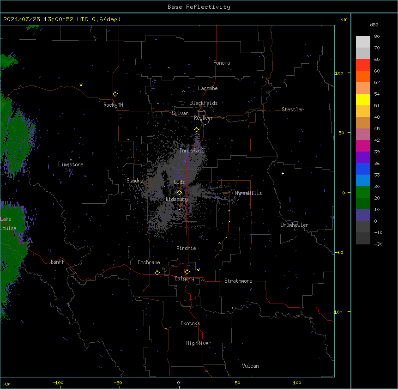Select the HighRiver label
This screenshot has height=389, width=398.
point(199,343)
